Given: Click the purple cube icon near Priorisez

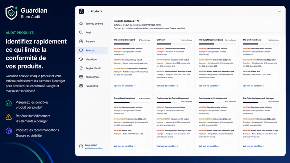Looking at the screenshot, I should coord(9,131).
